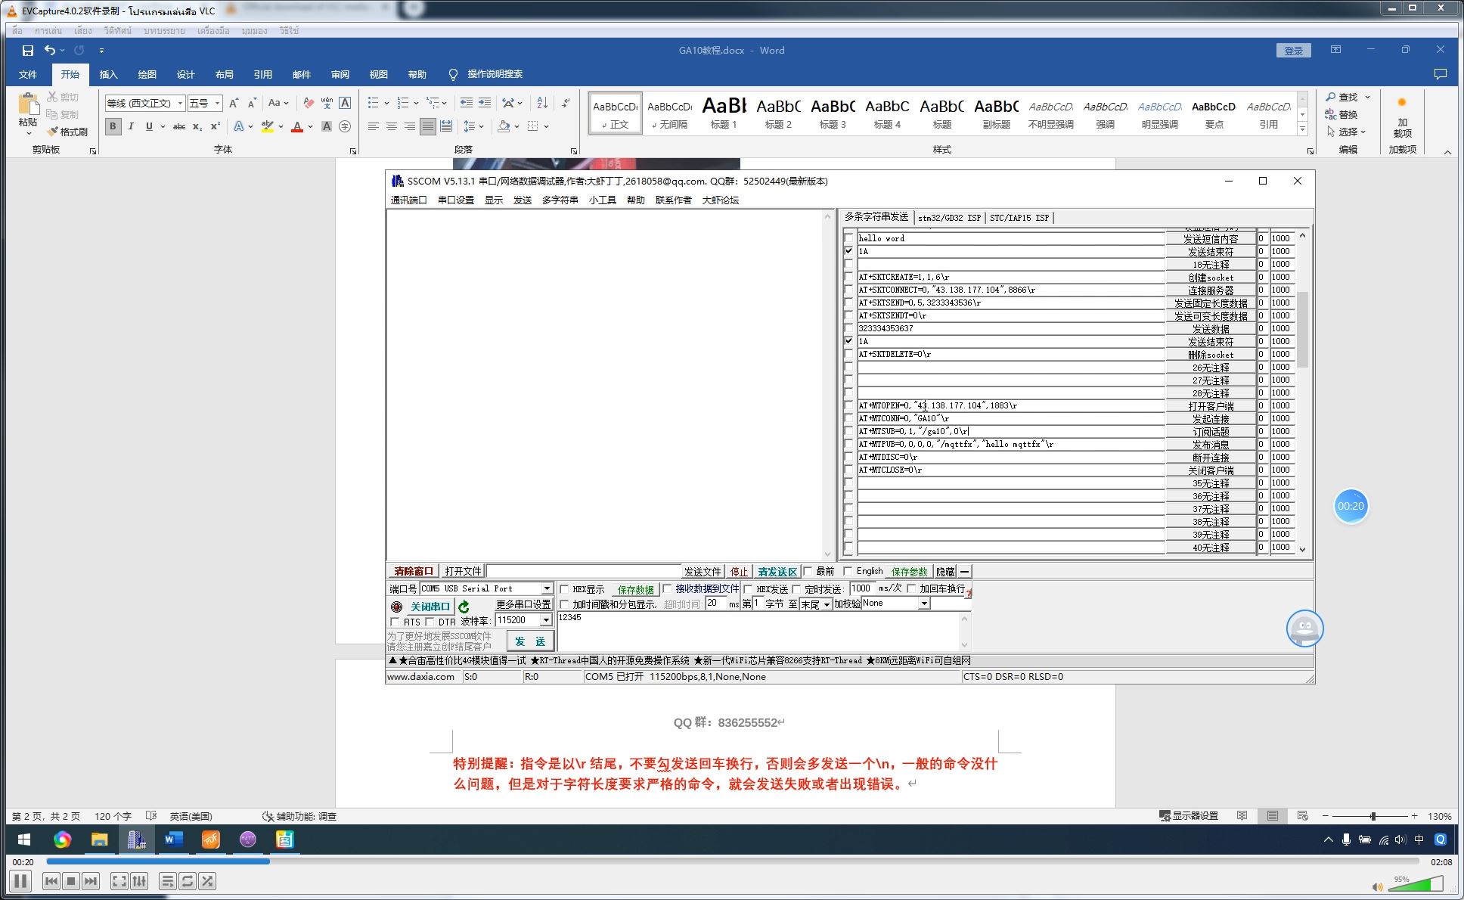
Task: Enable 定时发送 checkbox in SSCOM
Action: click(796, 589)
